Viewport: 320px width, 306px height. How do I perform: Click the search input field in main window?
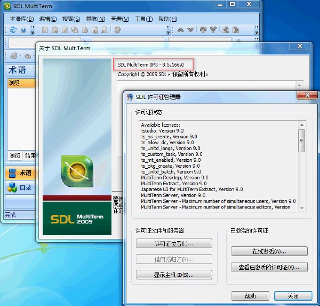tap(44, 43)
